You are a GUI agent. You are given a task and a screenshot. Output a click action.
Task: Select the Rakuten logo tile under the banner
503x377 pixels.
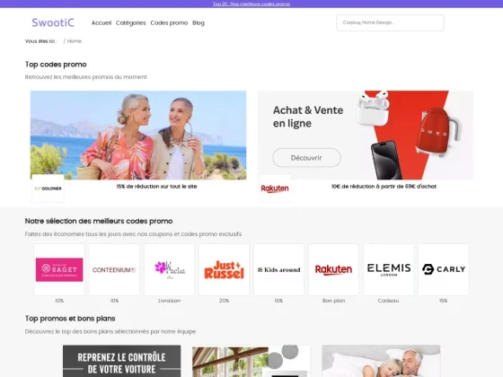tap(275, 188)
